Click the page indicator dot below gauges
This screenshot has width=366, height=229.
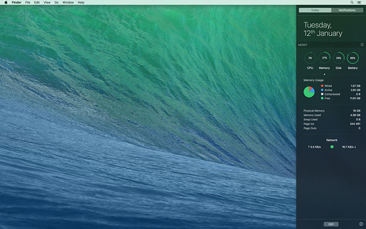(325, 75)
